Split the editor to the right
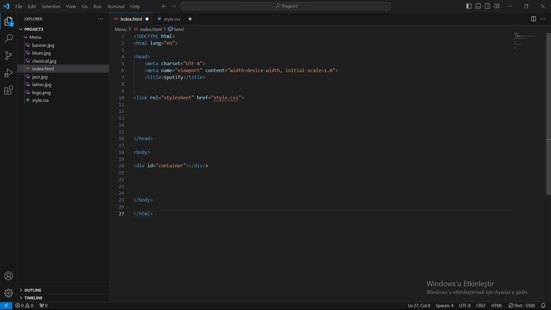The width and height of the screenshot is (551, 310). click(533, 19)
